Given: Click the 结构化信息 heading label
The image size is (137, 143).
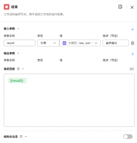Looking at the screenshot, I should pos(11,136).
